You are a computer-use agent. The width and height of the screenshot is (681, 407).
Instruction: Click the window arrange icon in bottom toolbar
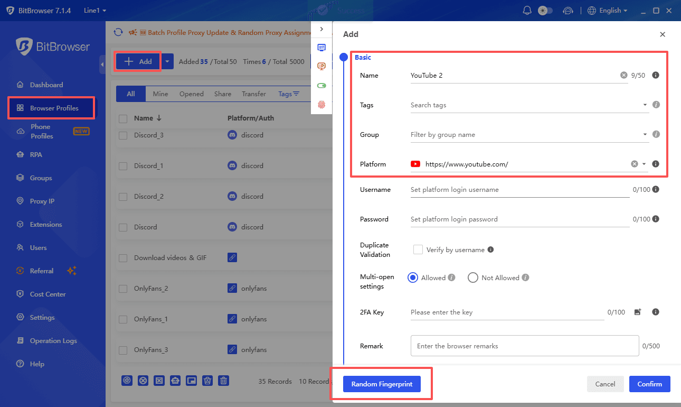[191, 381]
